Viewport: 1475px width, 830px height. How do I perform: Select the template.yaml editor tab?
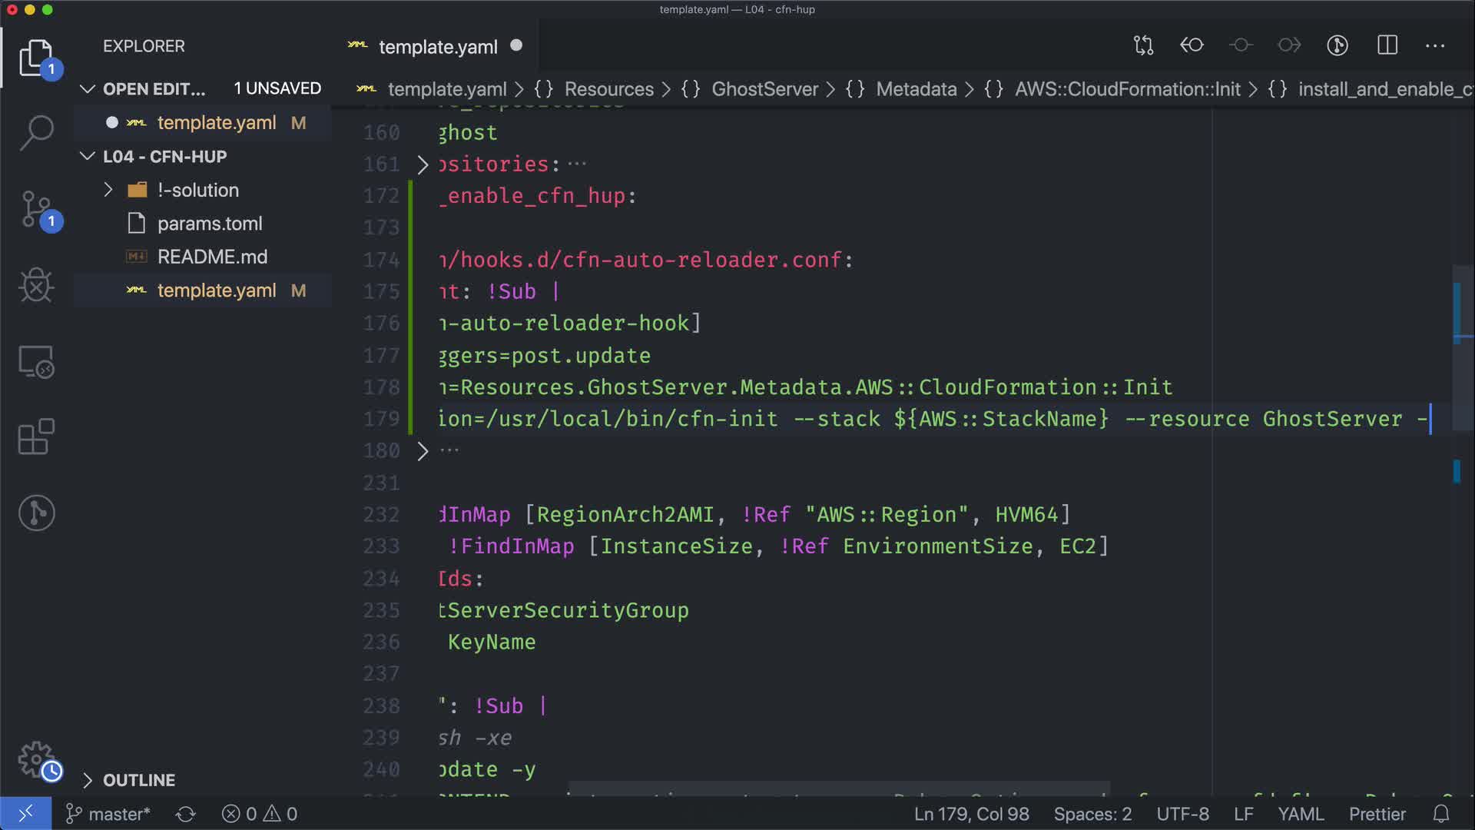pyautogui.click(x=438, y=47)
